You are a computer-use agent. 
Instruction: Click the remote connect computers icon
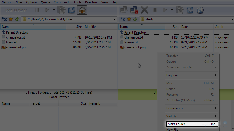point(124,10)
